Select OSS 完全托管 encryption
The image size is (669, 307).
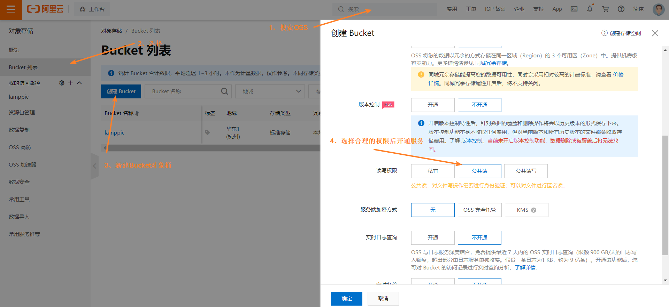click(x=480, y=210)
